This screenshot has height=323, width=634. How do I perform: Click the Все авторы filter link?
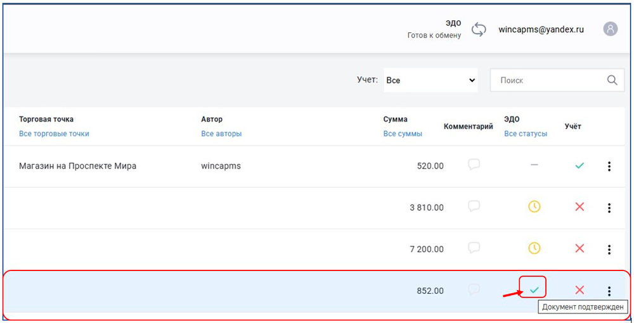(x=221, y=134)
